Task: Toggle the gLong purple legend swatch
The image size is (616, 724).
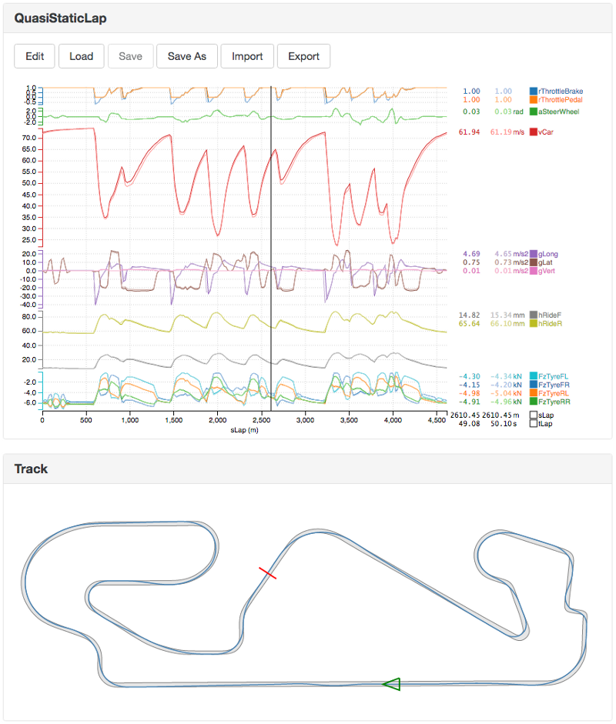Action: (x=534, y=254)
